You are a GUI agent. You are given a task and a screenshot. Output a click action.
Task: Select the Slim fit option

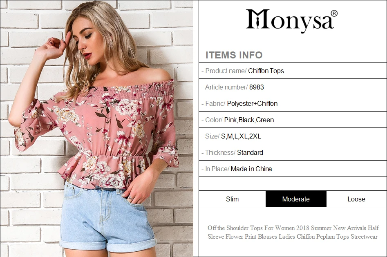[232, 199]
